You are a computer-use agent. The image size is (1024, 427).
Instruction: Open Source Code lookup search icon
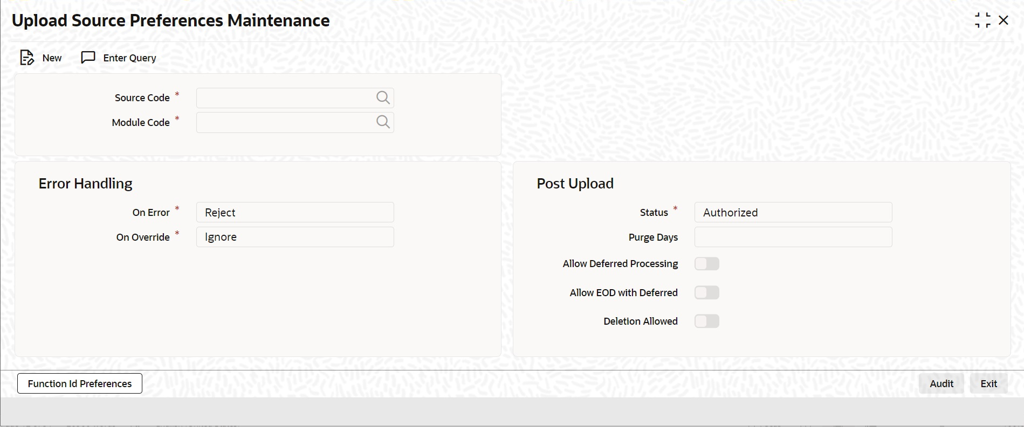tap(383, 97)
